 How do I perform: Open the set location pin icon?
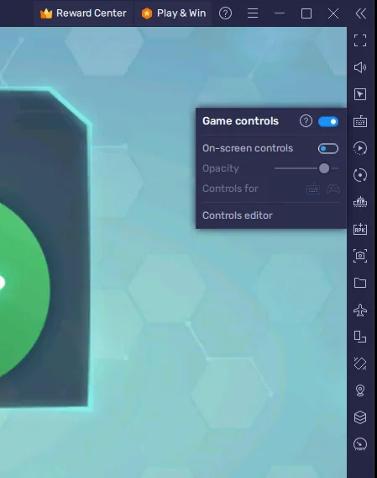pos(360,390)
